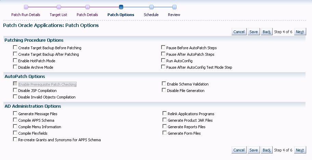Click the Patching Procedure Options heading
The image size is (312, 160).
pyautogui.click(x=34, y=40)
